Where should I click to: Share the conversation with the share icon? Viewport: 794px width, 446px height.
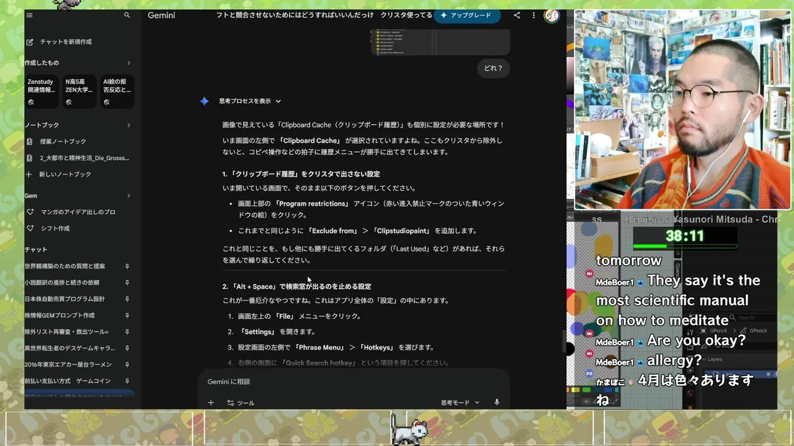point(517,15)
